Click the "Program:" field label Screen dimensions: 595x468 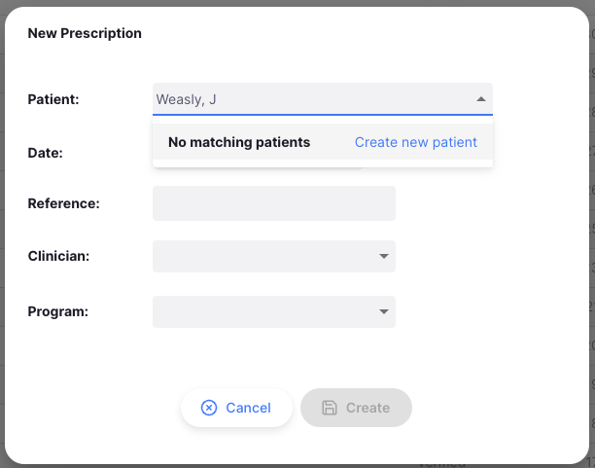click(58, 312)
